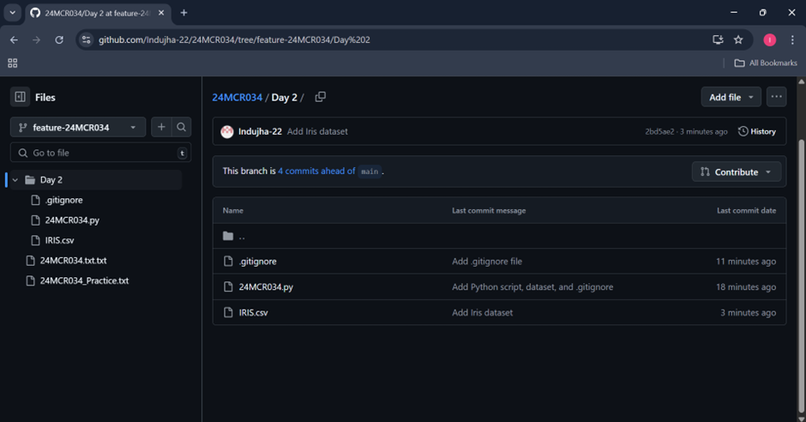Click the file icon beside IRIS.csv in table
Image resolution: width=806 pixels, height=422 pixels.
click(x=228, y=312)
